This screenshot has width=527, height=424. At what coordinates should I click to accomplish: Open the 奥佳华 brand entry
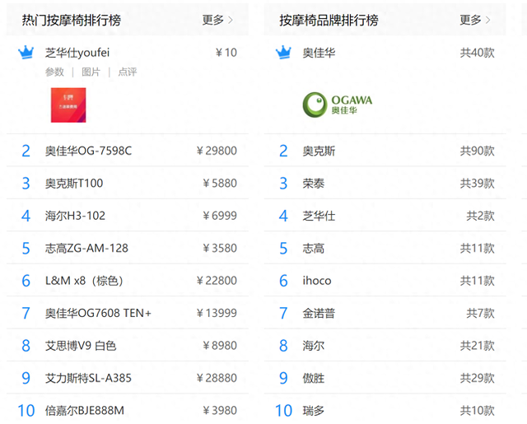(x=319, y=53)
